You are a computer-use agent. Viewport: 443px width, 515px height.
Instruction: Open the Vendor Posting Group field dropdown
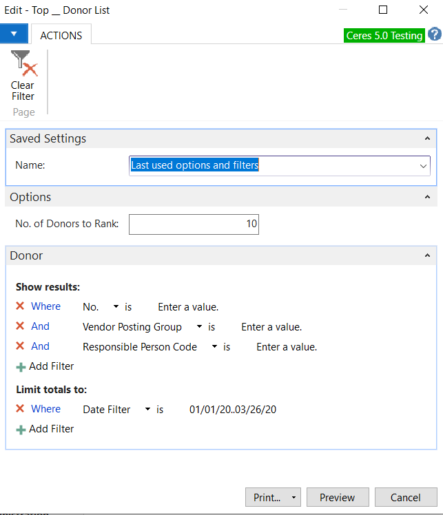pyautogui.click(x=199, y=327)
